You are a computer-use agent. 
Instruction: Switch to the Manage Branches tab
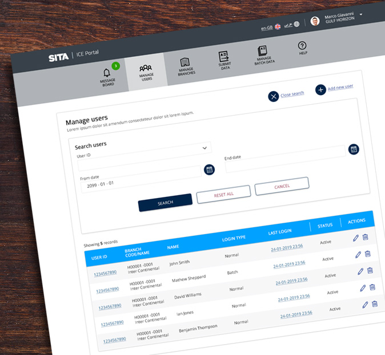pos(185,65)
